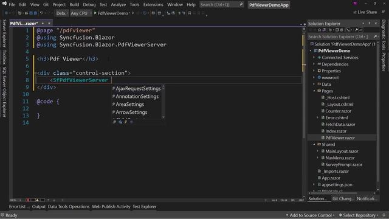
Task: Click the Save All toolbar icon
Action: click(x=35, y=13)
